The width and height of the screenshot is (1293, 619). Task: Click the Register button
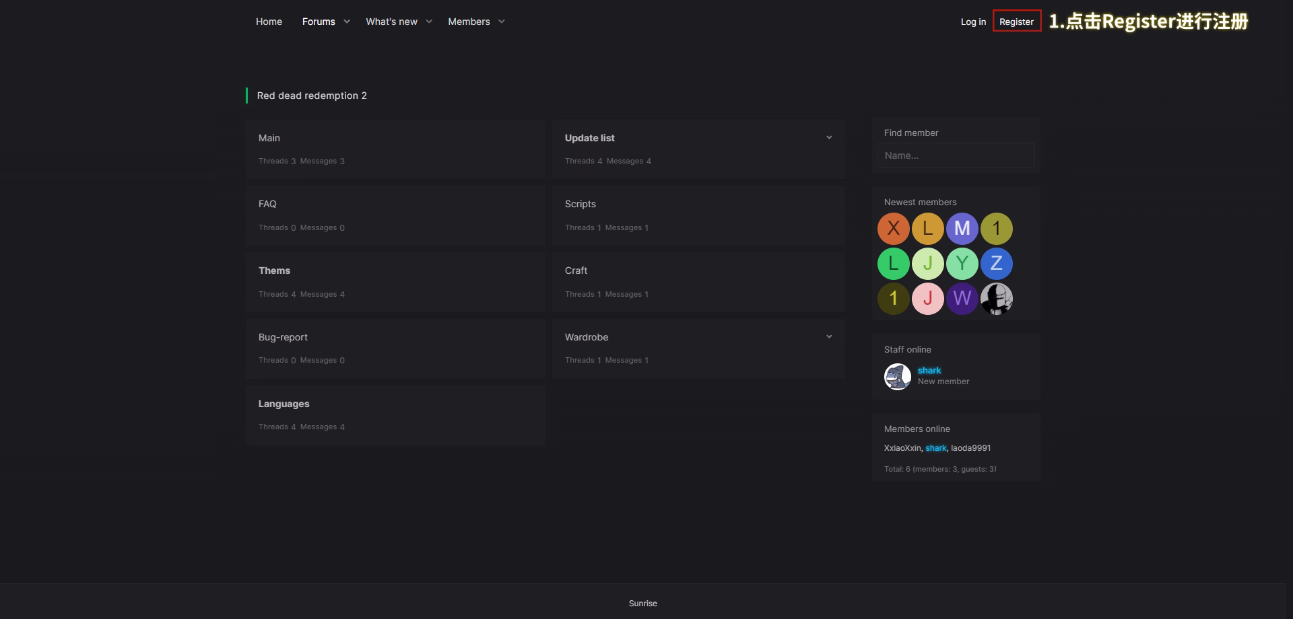pos(1016,22)
